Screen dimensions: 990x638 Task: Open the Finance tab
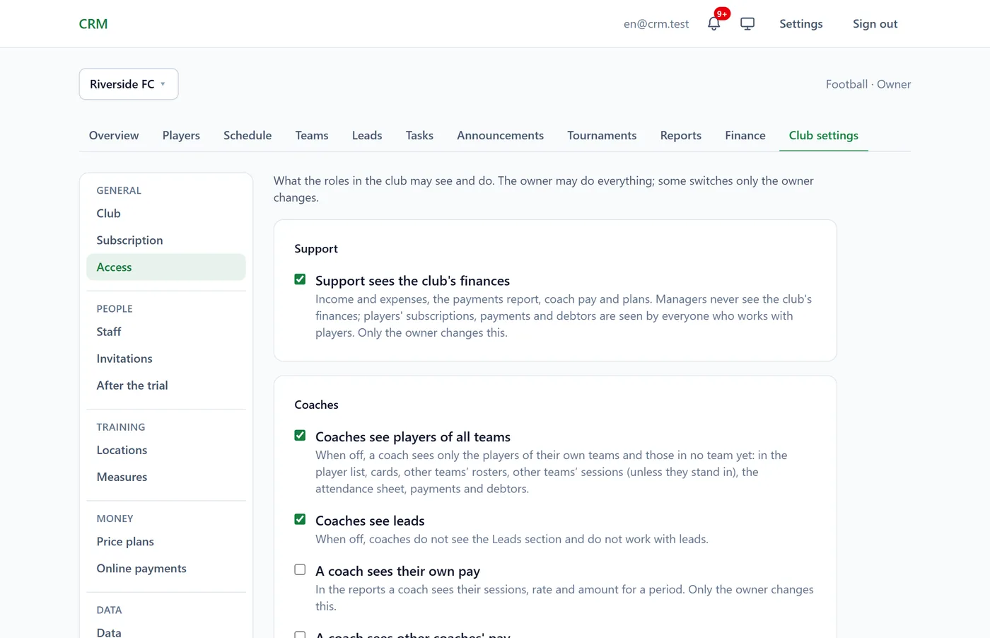[x=745, y=135]
